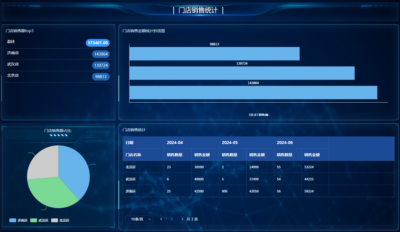This screenshot has width=400, height=232.
Task: Toggle 武汉店 legend entry under pie chart
Action: pos(39,220)
